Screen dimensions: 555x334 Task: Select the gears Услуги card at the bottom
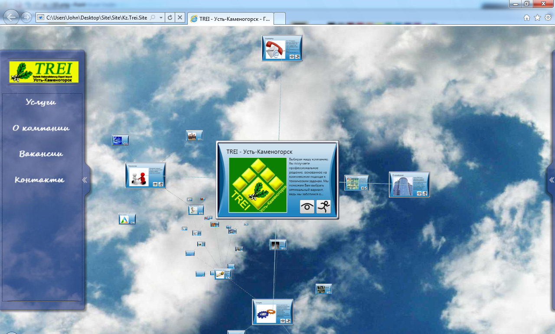point(273,312)
